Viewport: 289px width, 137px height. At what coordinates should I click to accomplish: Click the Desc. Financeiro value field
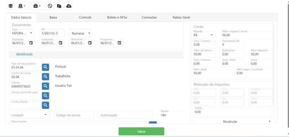point(204,64)
